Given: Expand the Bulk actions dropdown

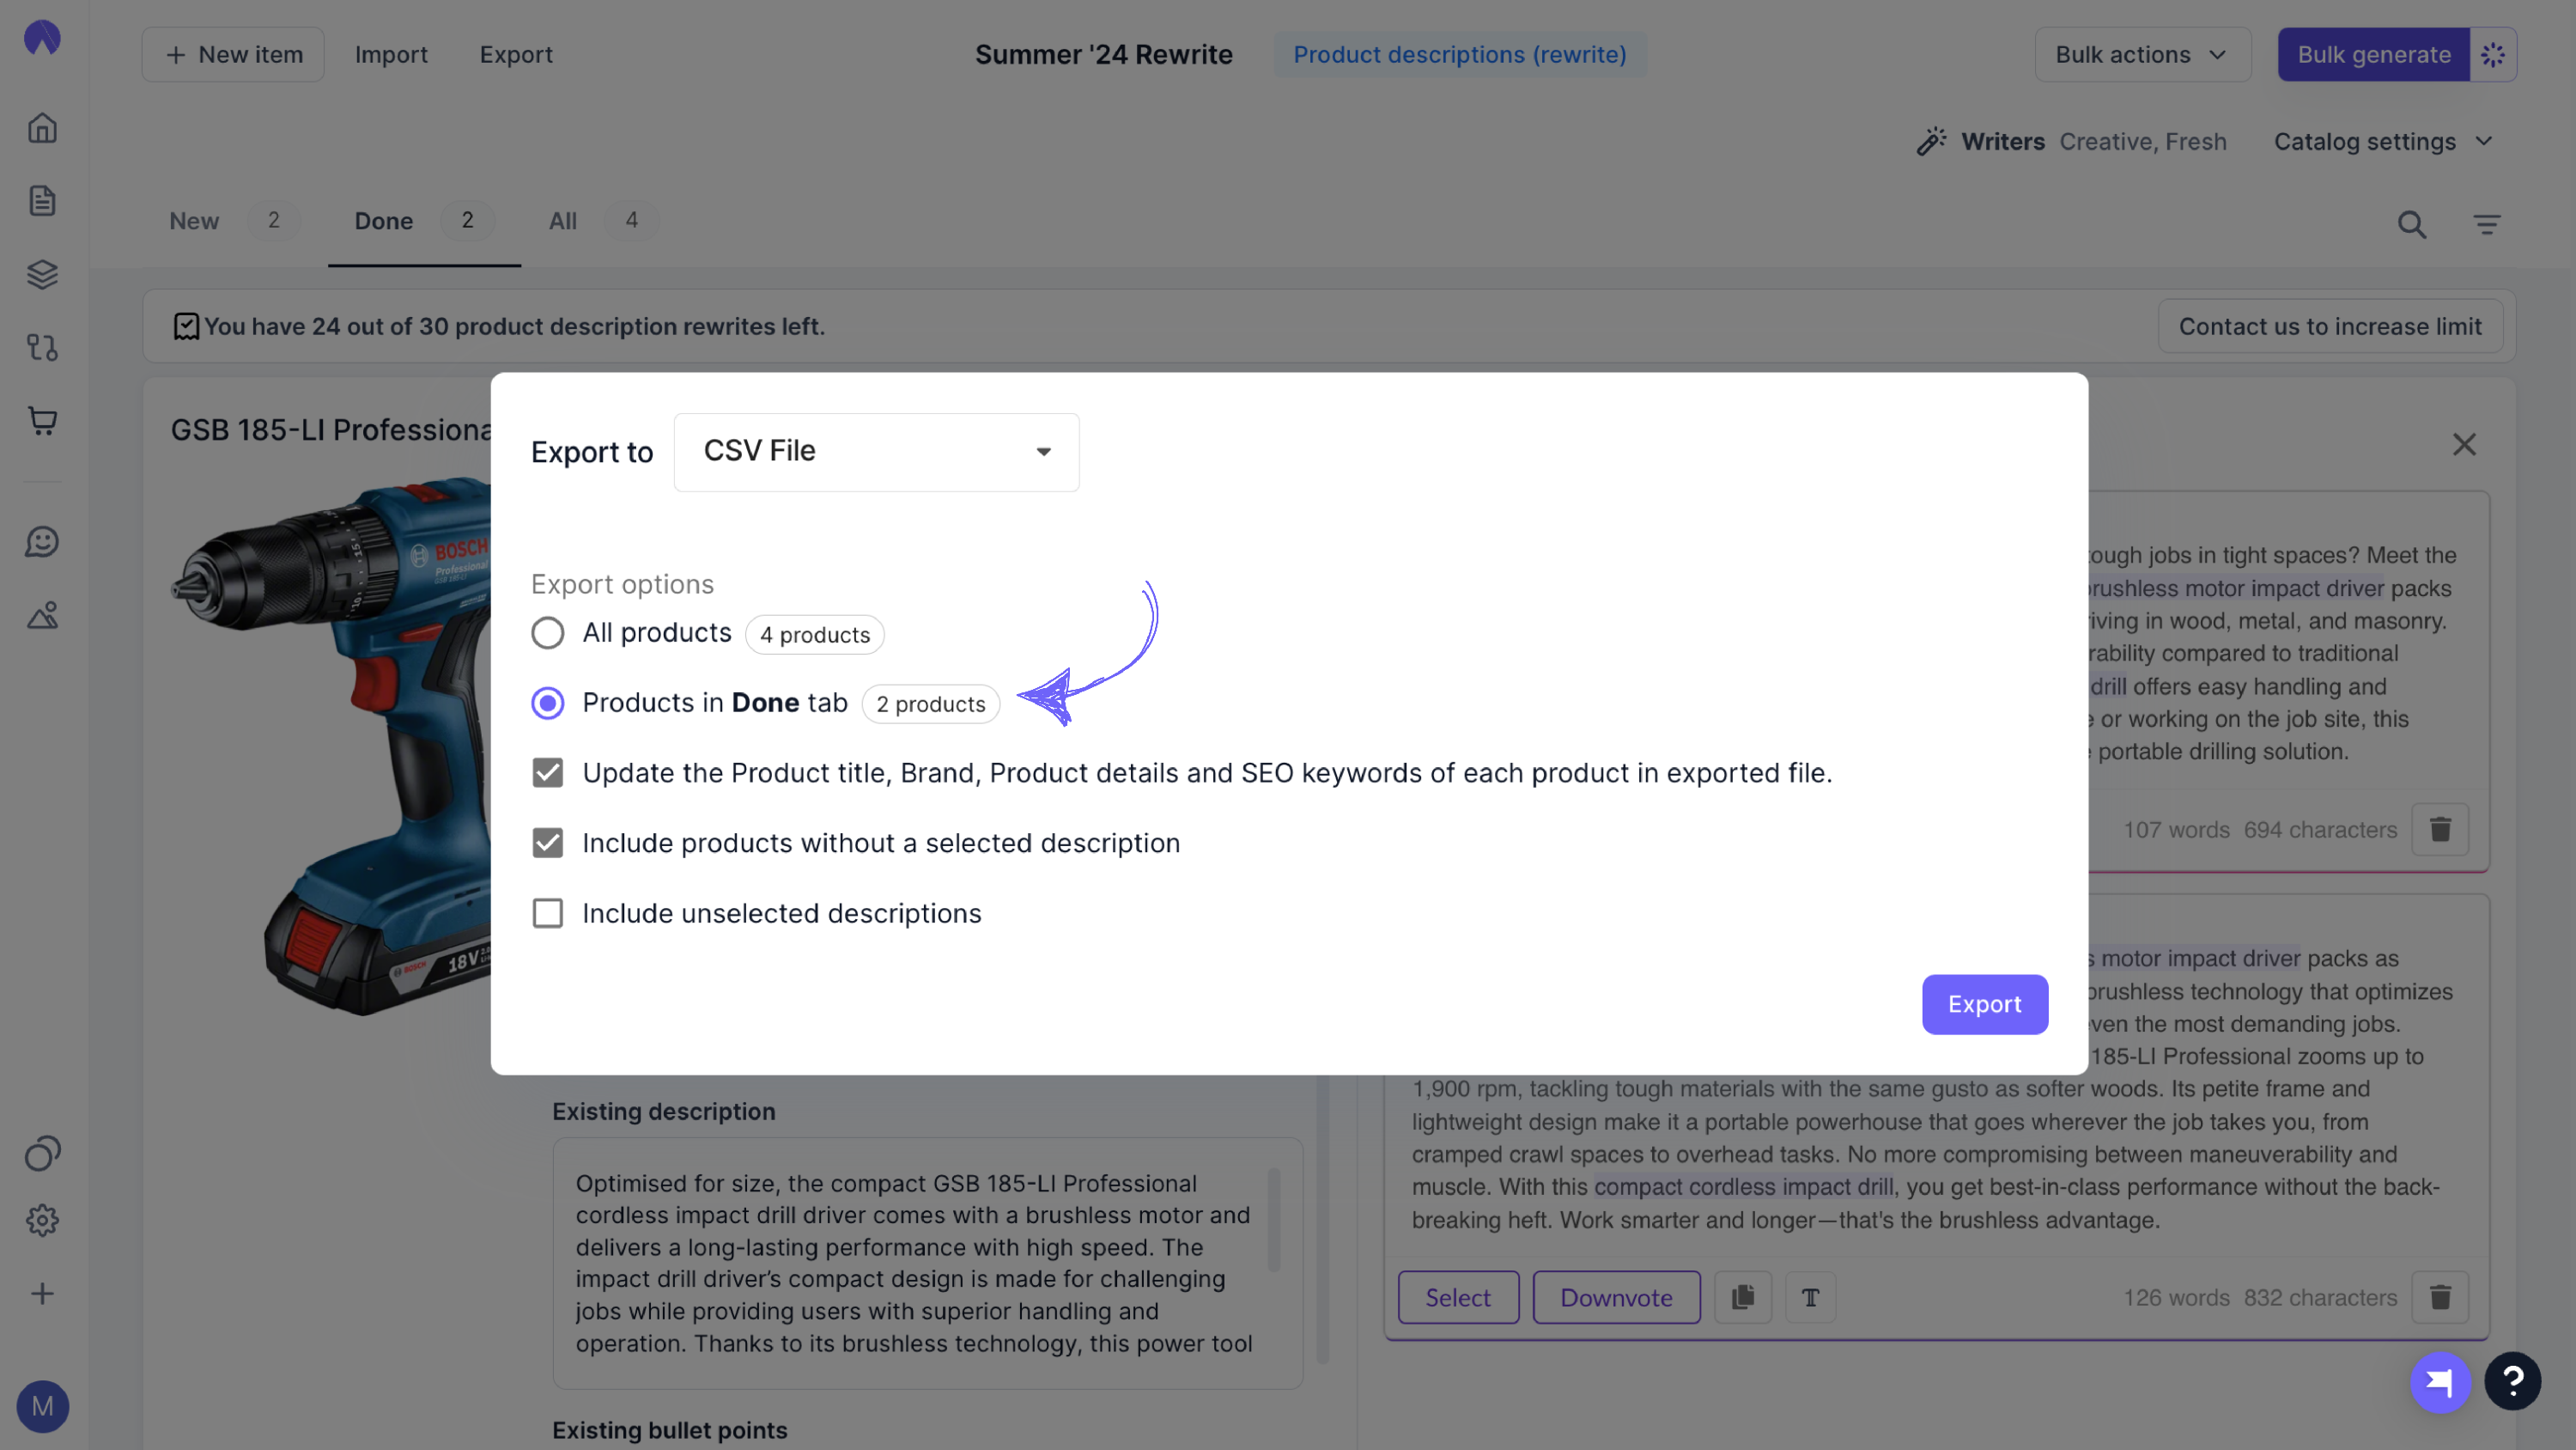Looking at the screenshot, I should (2143, 54).
